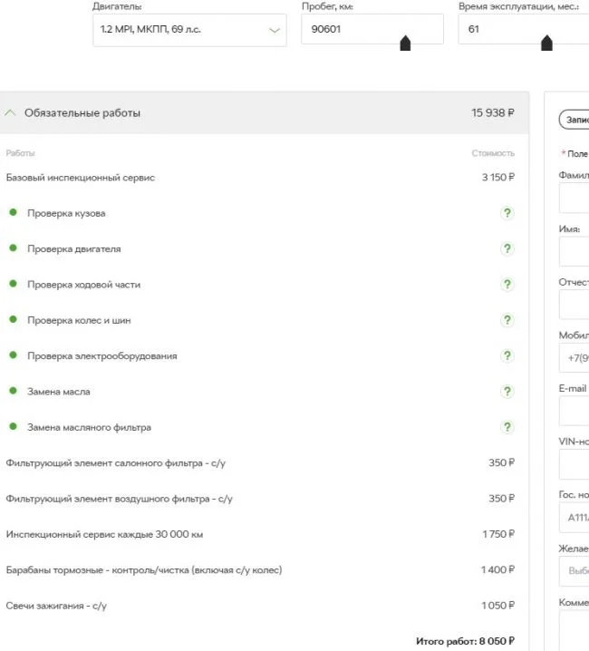The image size is (589, 651).
Task: Click the E-mail input field
Action: click(x=575, y=411)
